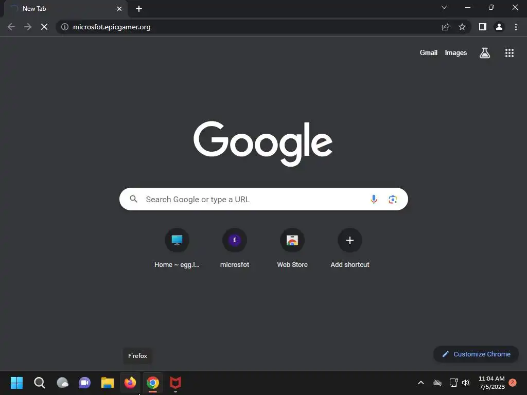Open File Explorer from taskbar
This screenshot has height=395, width=527.
pyautogui.click(x=108, y=383)
